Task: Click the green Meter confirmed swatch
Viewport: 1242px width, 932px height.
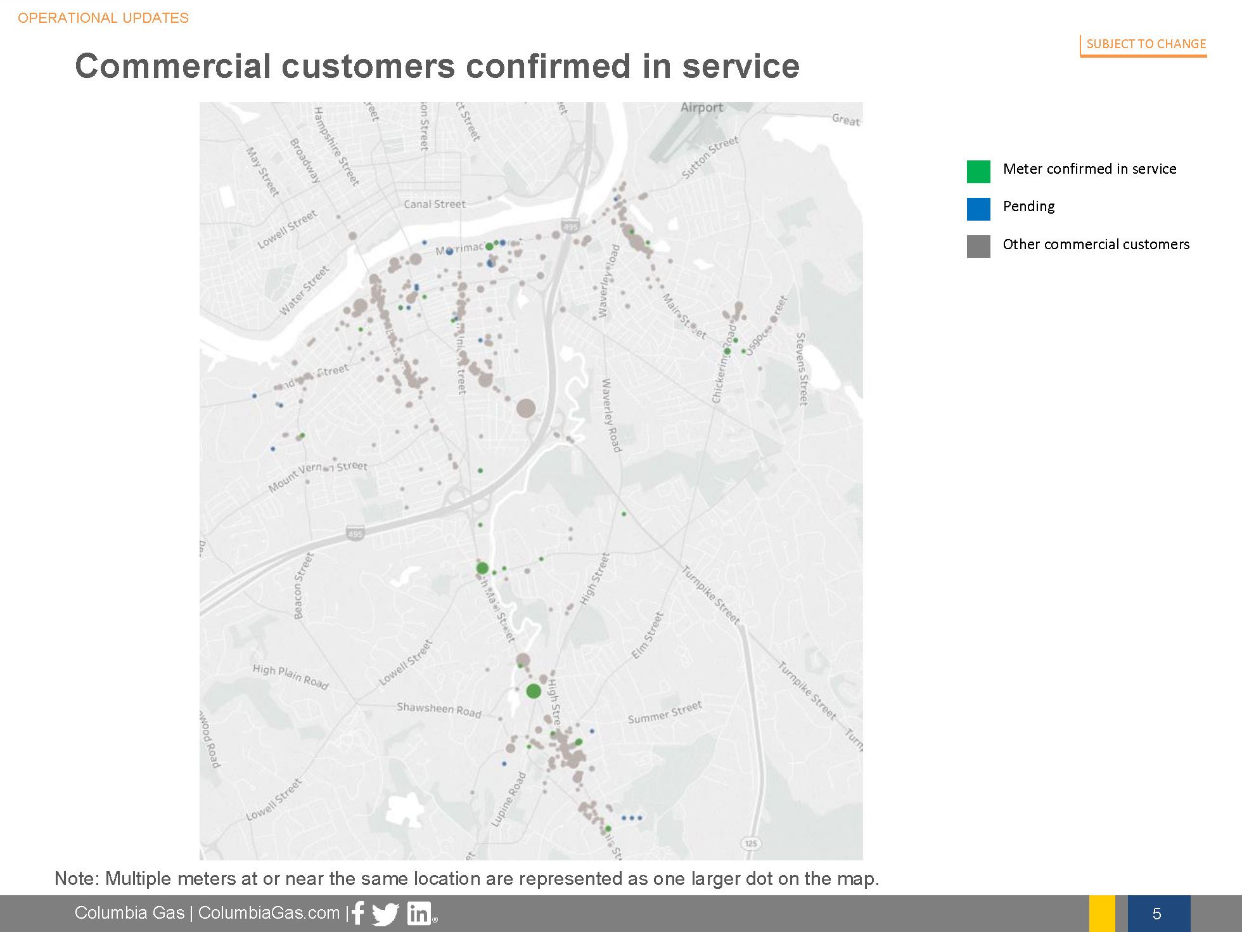Action: click(978, 171)
